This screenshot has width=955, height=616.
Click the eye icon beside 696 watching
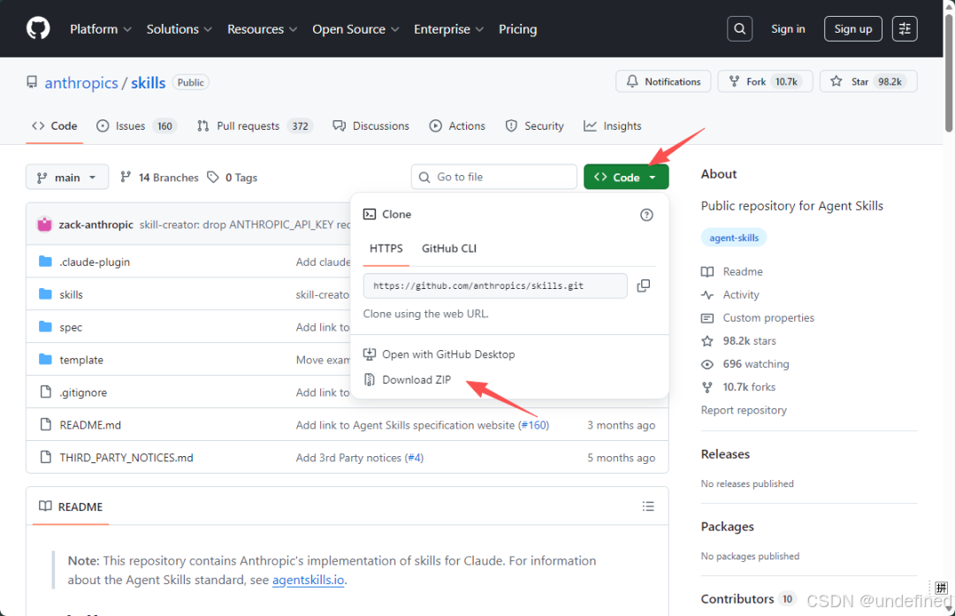[x=707, y=364]
